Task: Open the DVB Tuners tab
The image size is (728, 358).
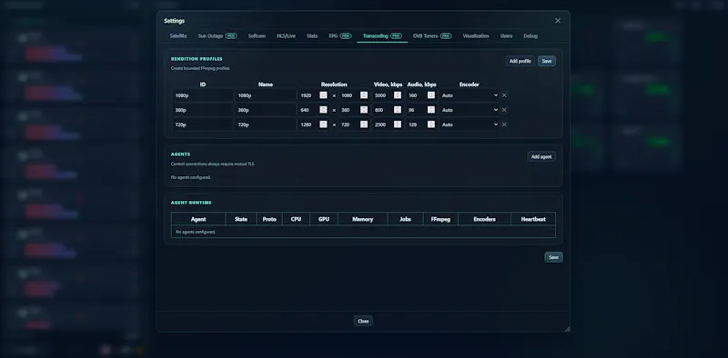Action: point(432,35)
